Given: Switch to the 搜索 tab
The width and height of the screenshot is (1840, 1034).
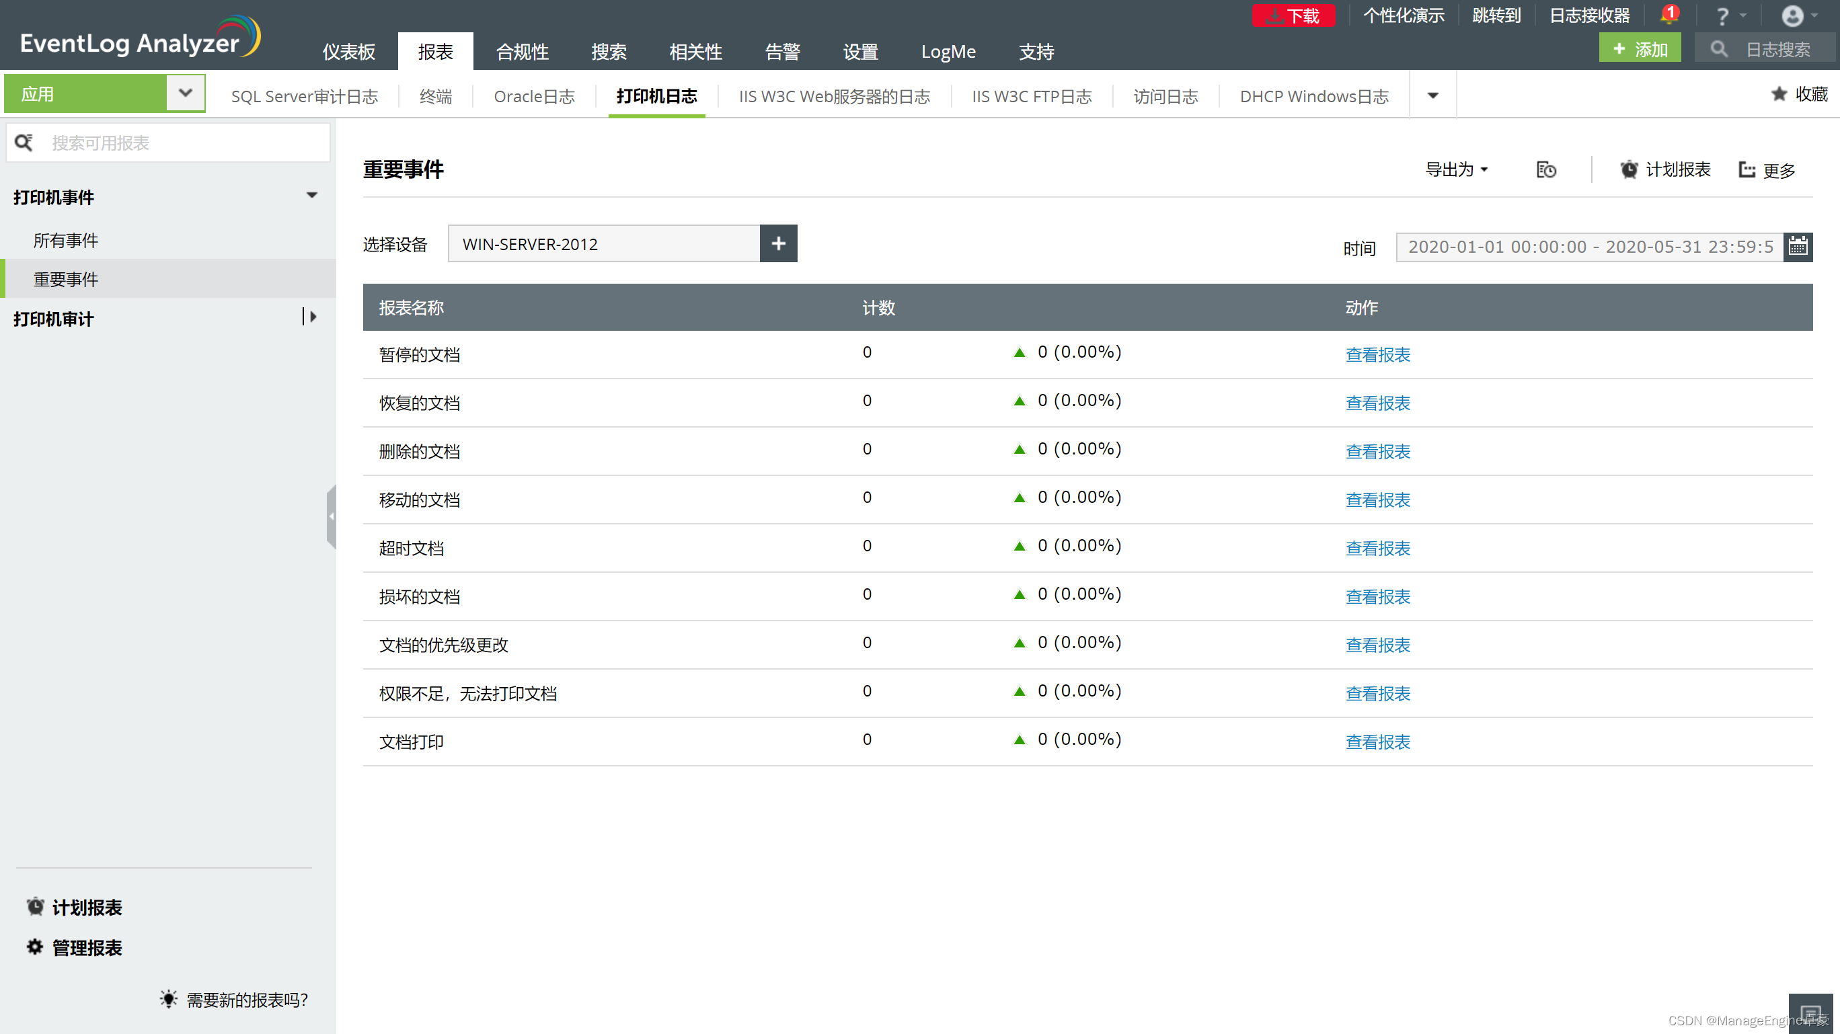Looking at the screenshot, I should pyautogui.click(x=609, y=51).
